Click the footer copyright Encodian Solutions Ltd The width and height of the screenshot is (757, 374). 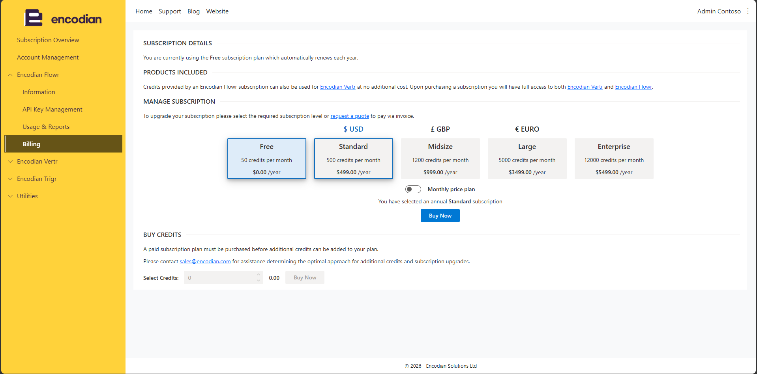441,366
